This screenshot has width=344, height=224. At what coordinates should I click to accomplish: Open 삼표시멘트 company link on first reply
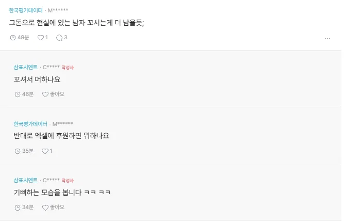coord(26,67)
